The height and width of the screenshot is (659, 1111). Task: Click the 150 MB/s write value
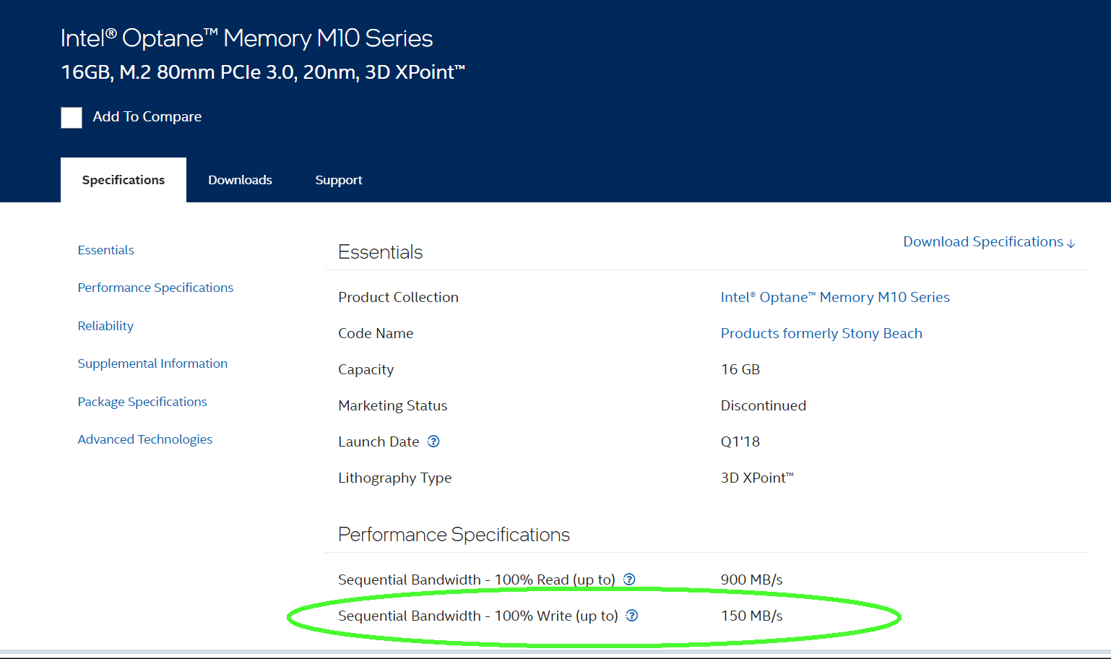(751, 616)
